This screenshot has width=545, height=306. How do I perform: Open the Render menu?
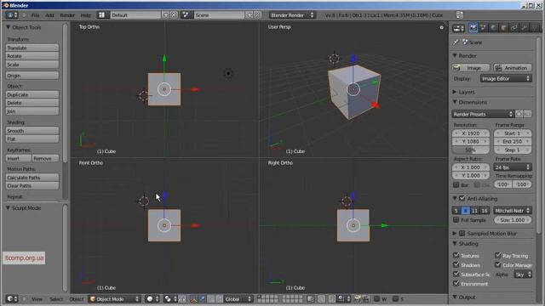click(67, 15)
